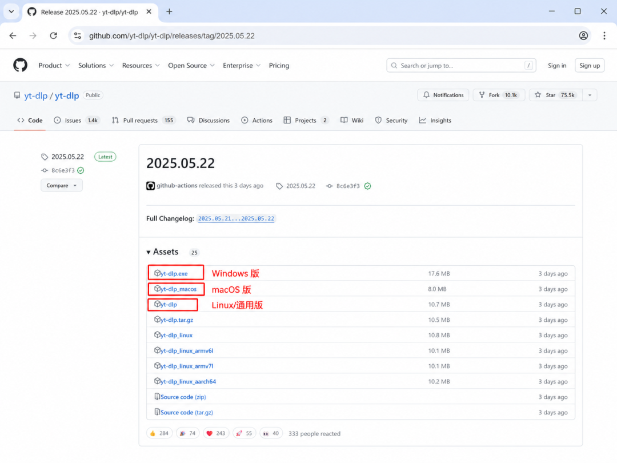The width and height of the screenshot is (617, 463).
Task: Switch to the Insights tab
Action: point(435,120)
